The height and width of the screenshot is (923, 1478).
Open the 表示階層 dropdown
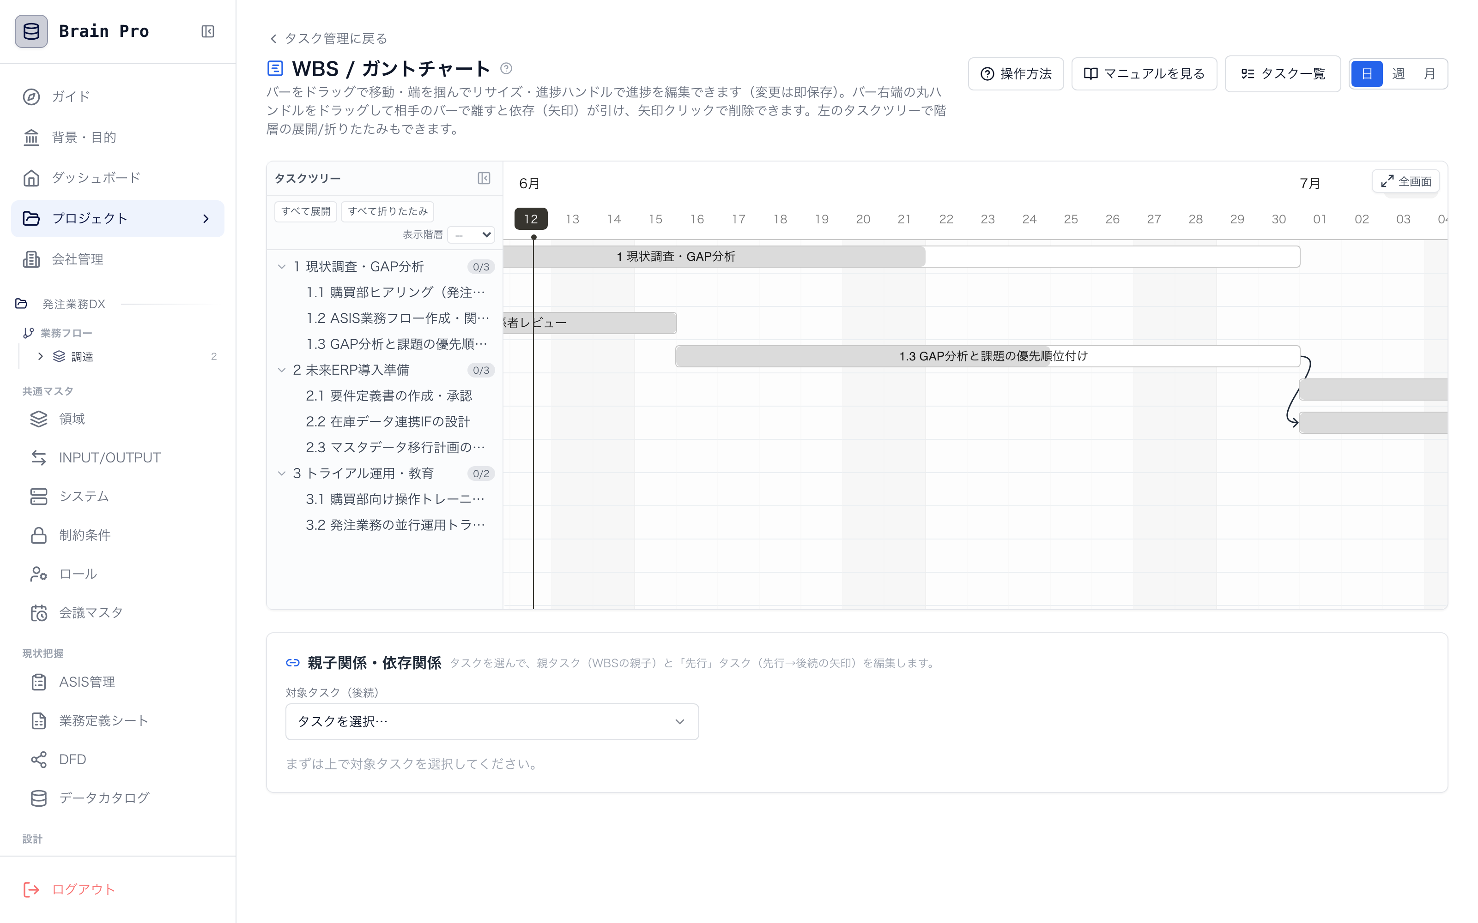click(x=471, y=234)
